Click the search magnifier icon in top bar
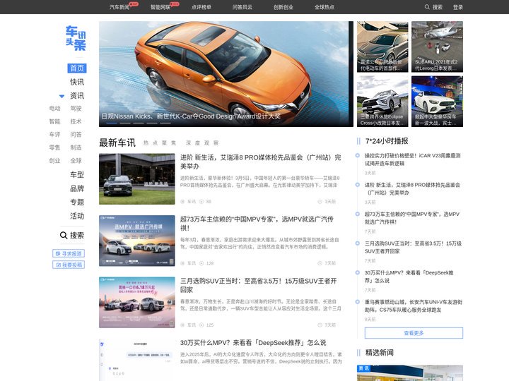509x381 pixels. 427,7
